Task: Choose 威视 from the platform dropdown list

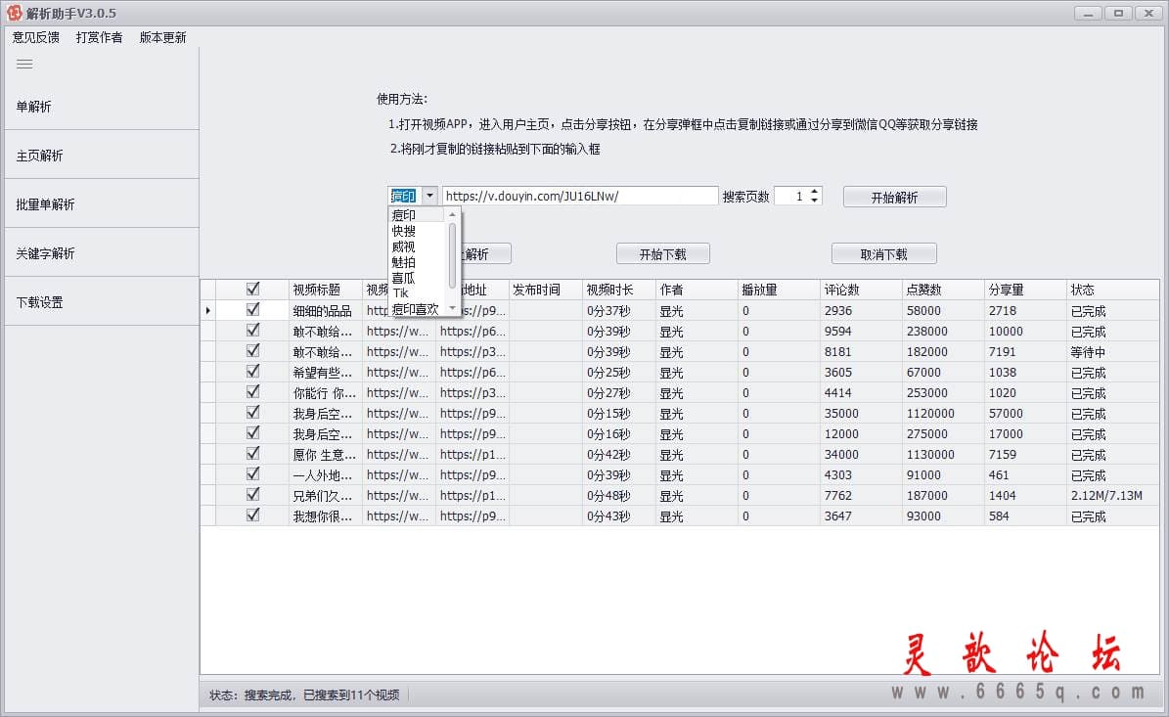Action: (x=417, y=246)
